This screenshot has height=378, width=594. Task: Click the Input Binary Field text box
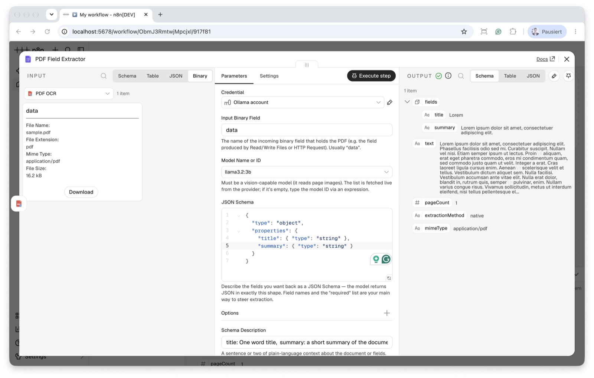click(x=307, y=130)
